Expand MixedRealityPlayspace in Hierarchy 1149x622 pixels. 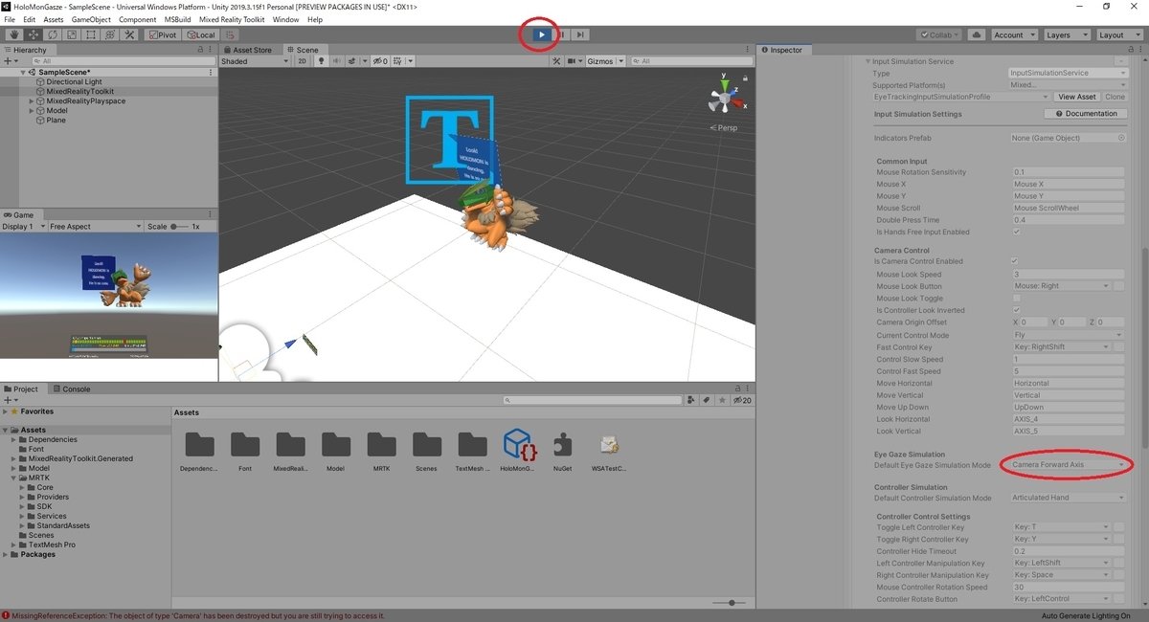32,101
